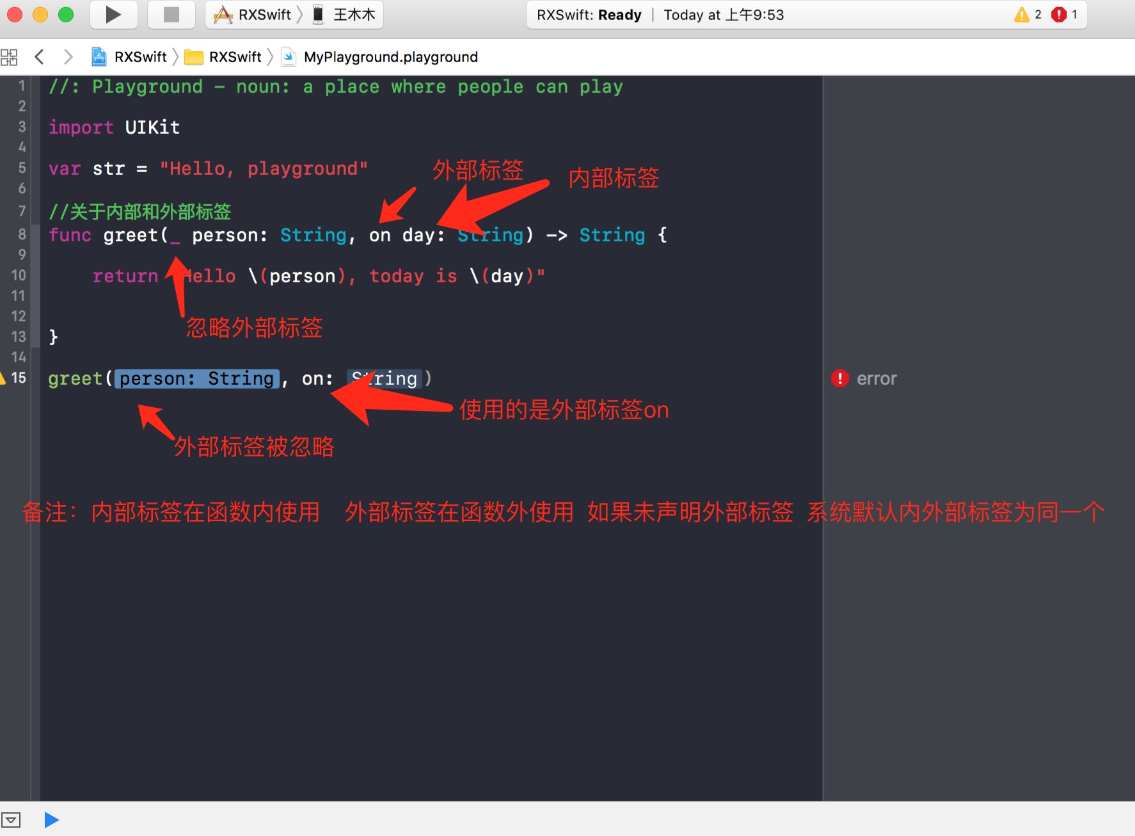Toggle the debug area button at bottom
Image resolution: width=1135 pixels, height=836 pixels.
coord(11,819)
